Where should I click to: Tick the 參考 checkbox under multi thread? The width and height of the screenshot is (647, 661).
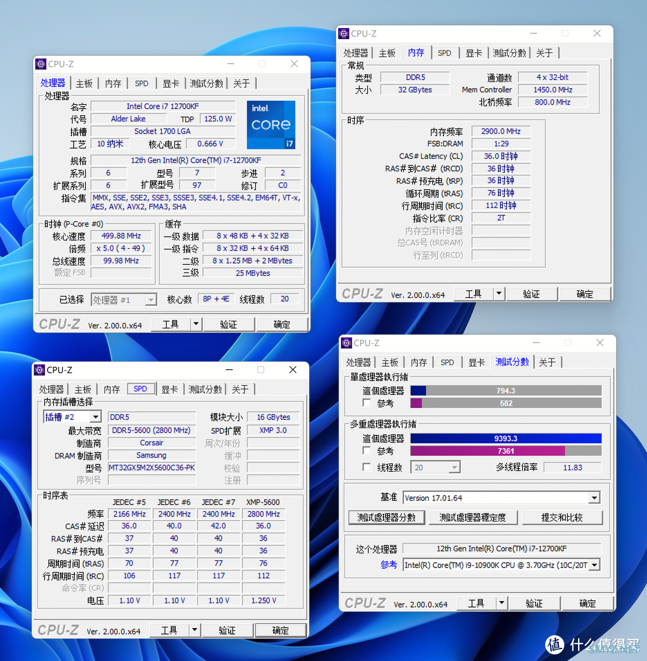pos(367,451)
